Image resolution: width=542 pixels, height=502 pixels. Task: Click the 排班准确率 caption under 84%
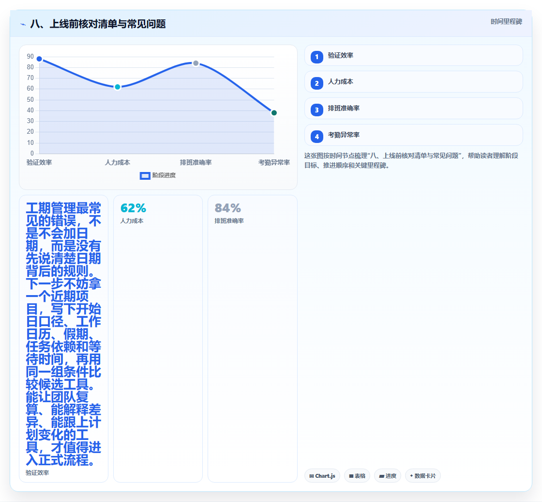coord(229,221)
